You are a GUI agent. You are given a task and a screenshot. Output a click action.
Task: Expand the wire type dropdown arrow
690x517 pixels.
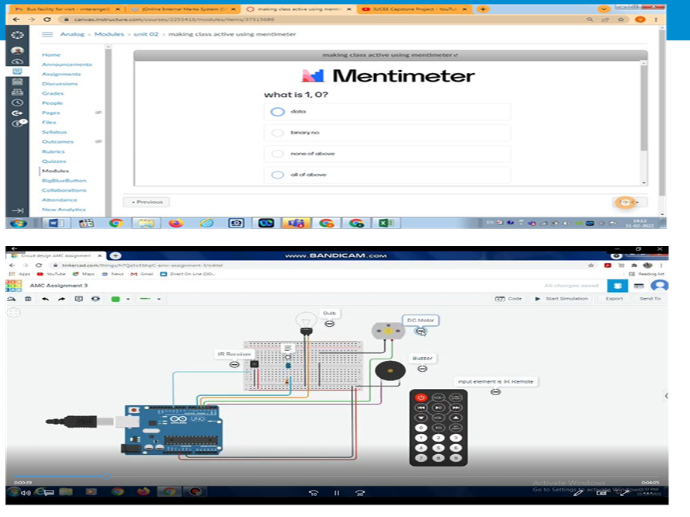[x=159, y=299]
